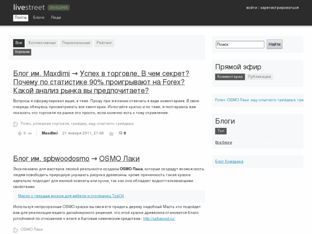Select the Топ tab in Блоги
This screenshot has width=312, height=234.
click(x=221, y=131)
